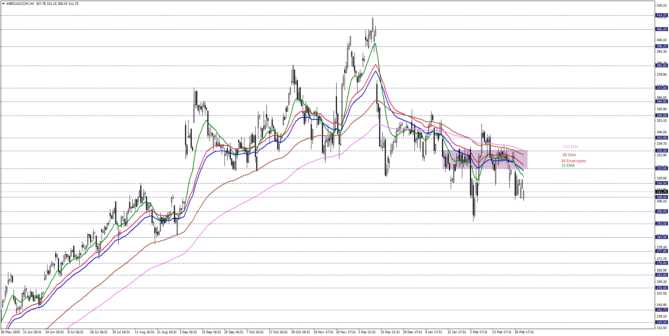Click the #BROADCOM,H4 symbol title text
The image size is (669, 336).
tap(20, 4)
